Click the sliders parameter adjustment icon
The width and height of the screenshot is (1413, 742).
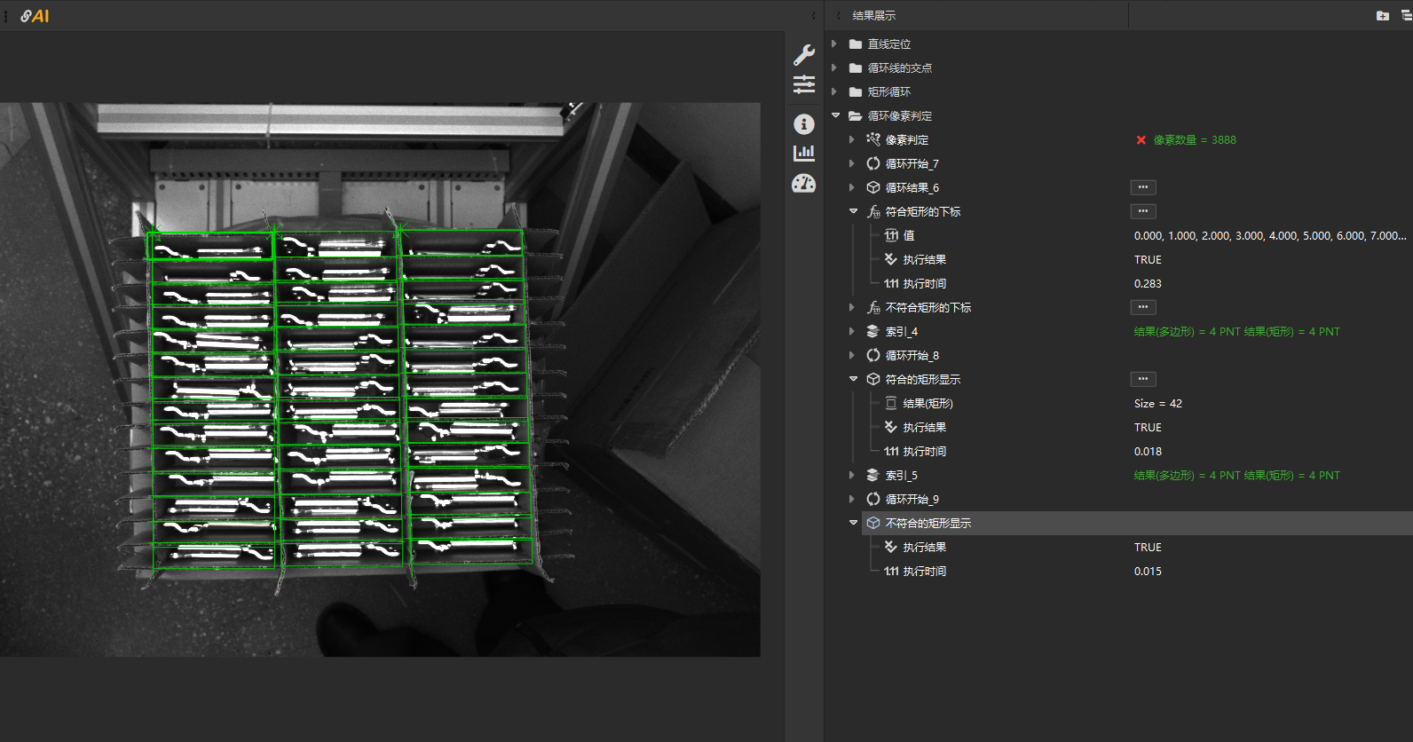(804, 84)
